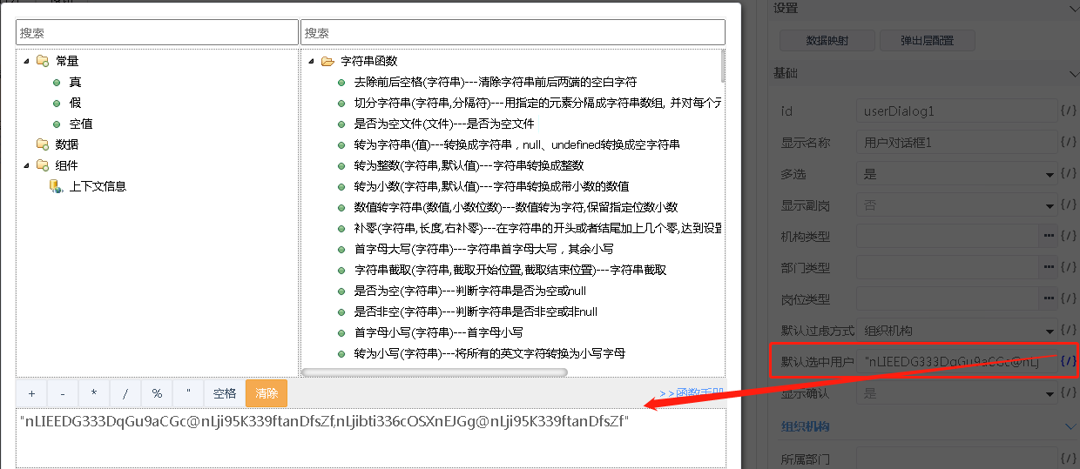Click the expression icon beside the id field

(x=1069, y=111)
